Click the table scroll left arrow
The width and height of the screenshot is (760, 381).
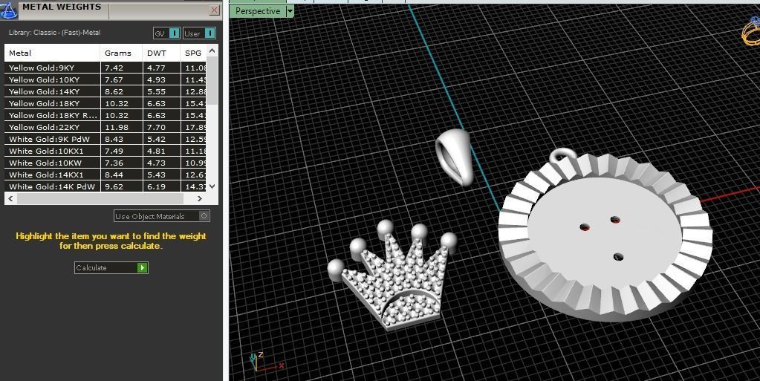[10, 198]
